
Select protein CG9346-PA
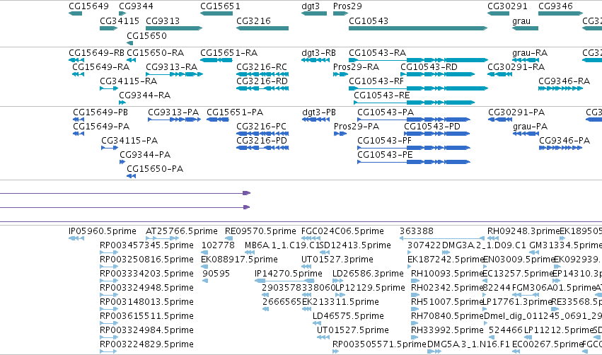[560, 148]
